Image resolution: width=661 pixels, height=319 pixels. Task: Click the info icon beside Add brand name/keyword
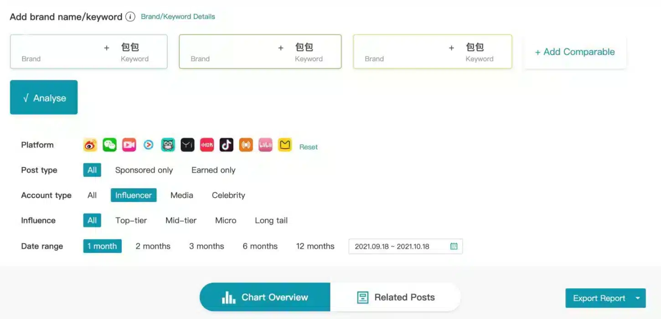coord(130,17)
